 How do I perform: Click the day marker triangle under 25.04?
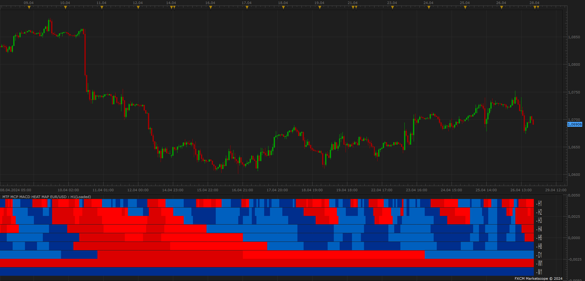coord(465,7)
